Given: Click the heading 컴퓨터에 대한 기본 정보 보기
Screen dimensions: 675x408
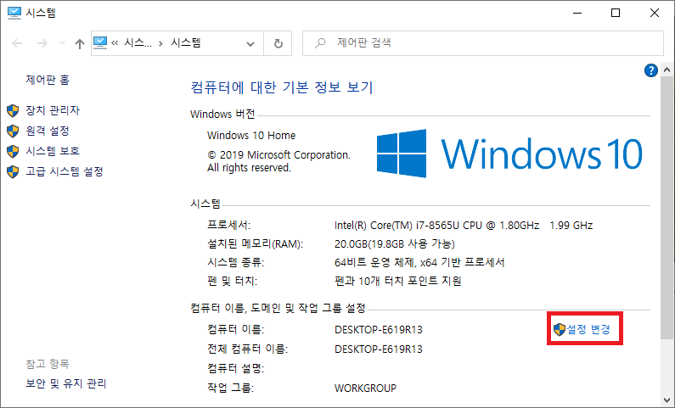Looking at the screenshot, I should [282, 87].
